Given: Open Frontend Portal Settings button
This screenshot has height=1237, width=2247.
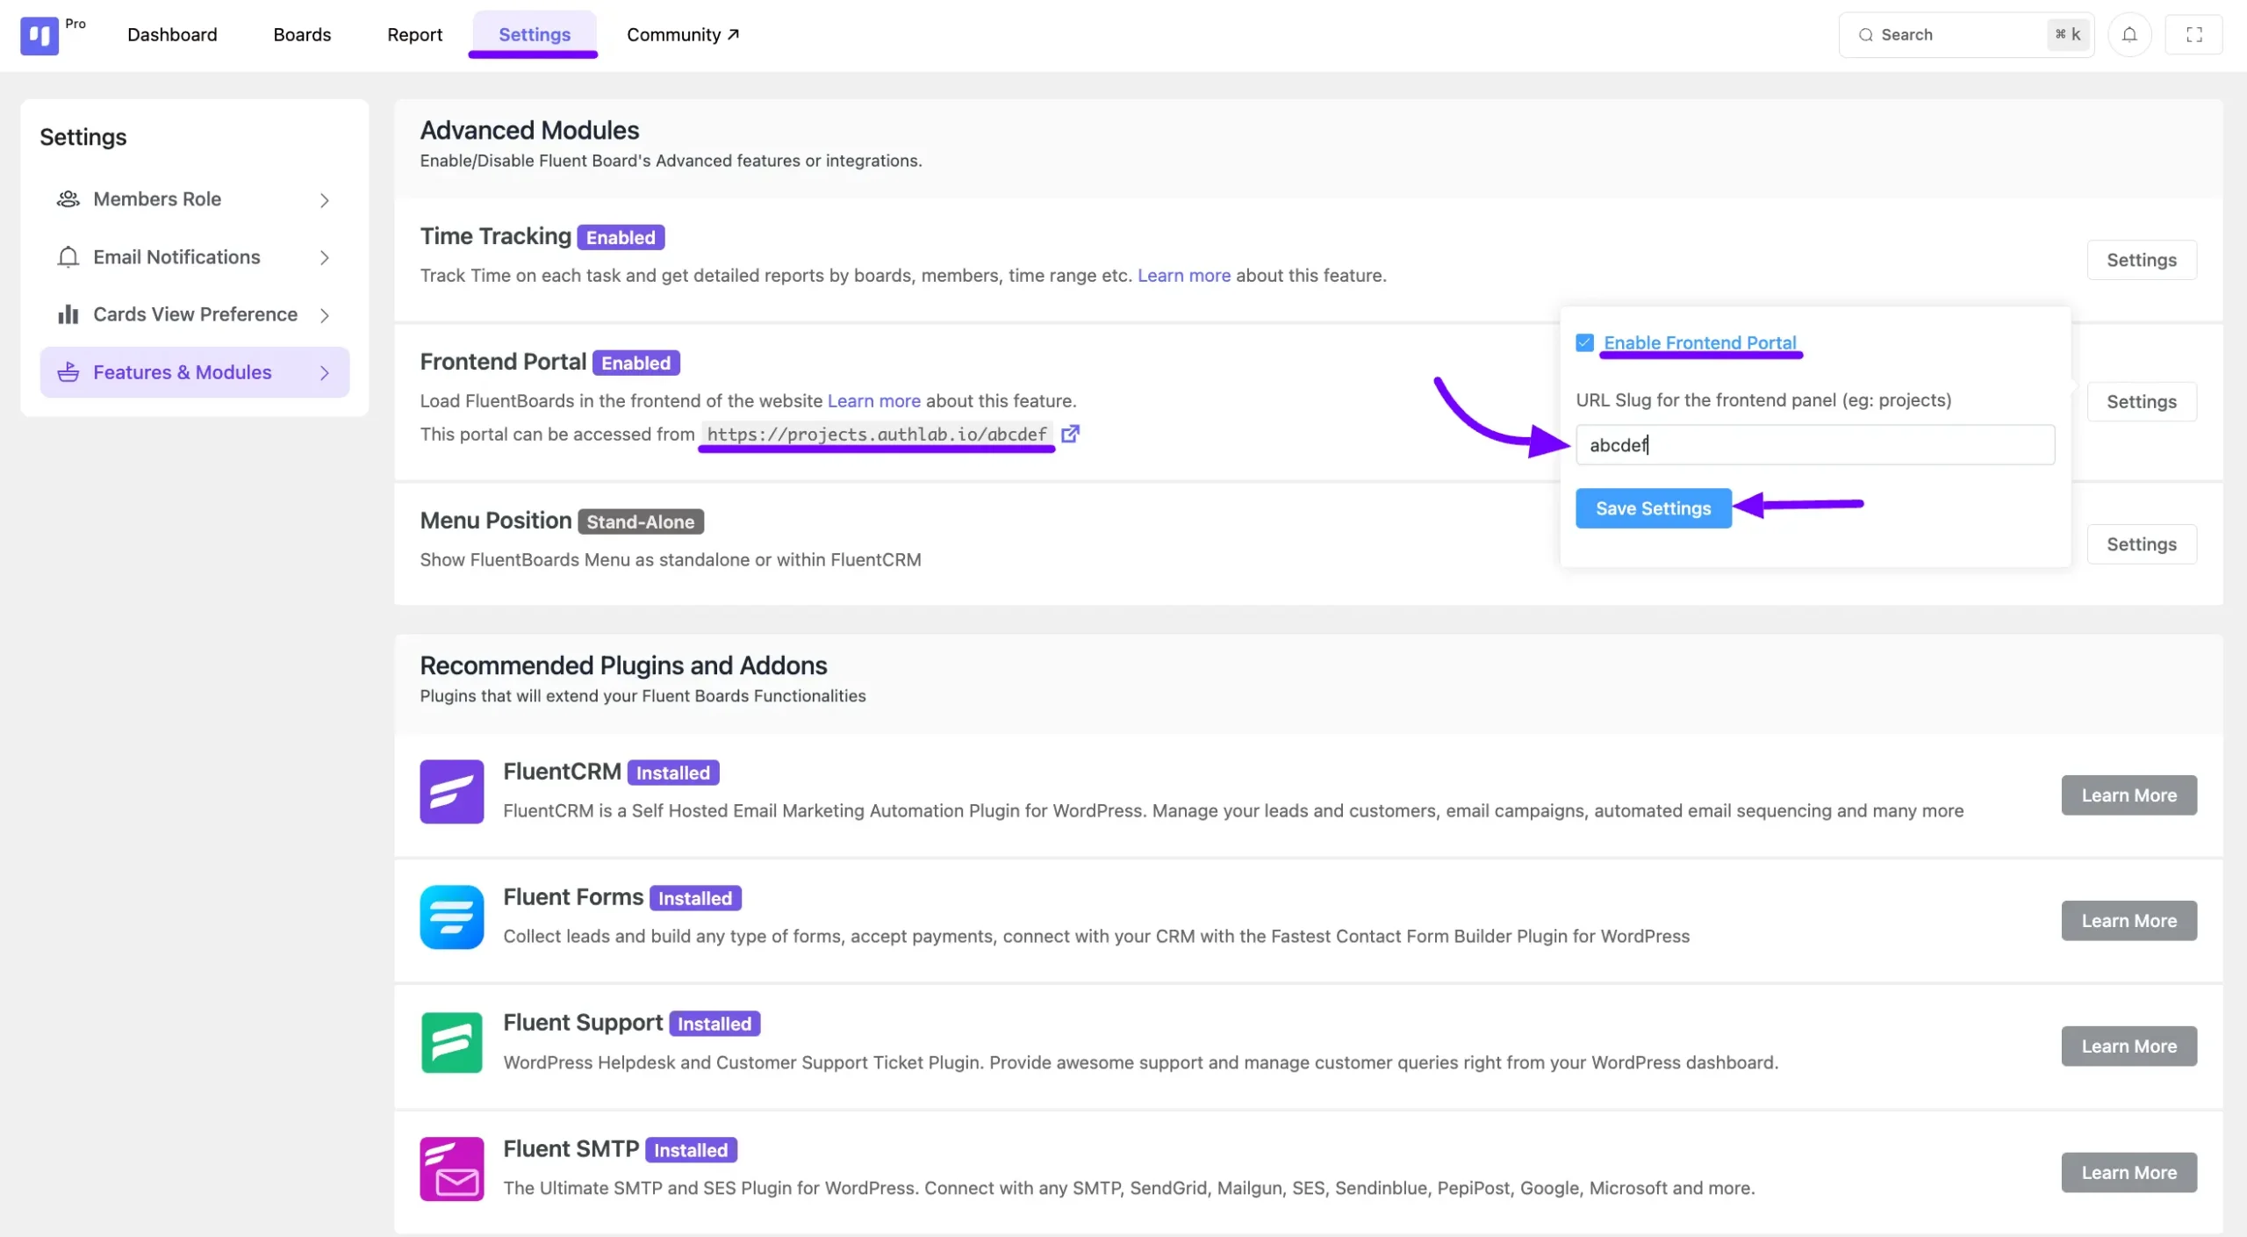Looking at the screenshot, I should 2142,401.
